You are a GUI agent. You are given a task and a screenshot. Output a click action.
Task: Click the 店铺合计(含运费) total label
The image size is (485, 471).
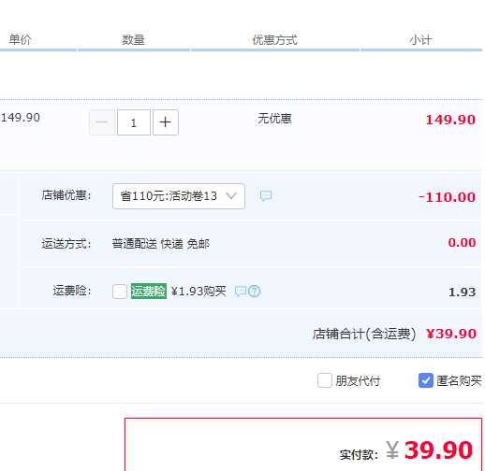tap(364, 334)
